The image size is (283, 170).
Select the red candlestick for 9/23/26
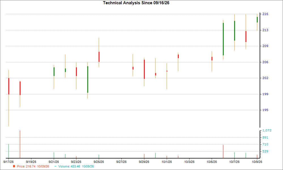(76, 72)
